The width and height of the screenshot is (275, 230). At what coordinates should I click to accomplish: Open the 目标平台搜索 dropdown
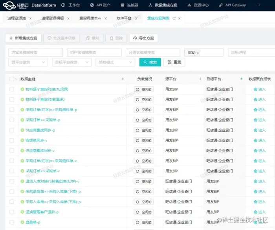pos(72,62)
